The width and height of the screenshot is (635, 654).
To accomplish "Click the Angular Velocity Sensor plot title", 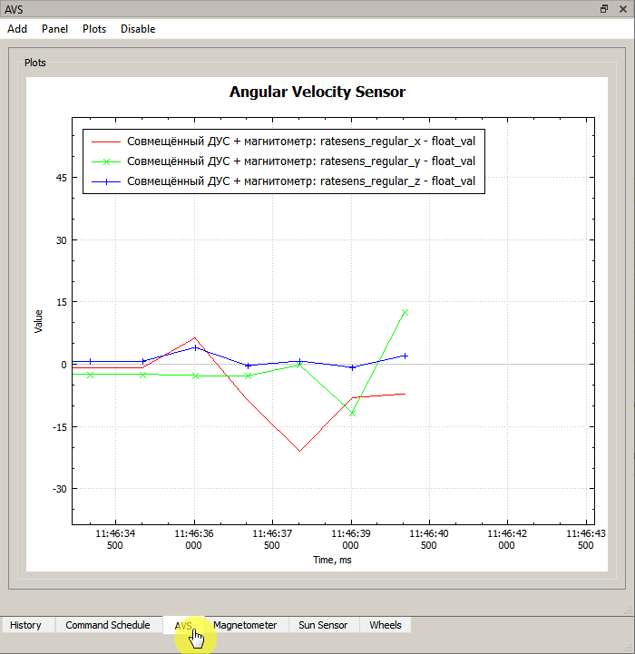I will point(317,92).
